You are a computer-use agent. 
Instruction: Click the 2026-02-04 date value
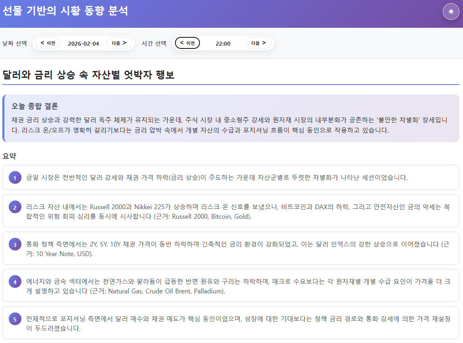83,43
